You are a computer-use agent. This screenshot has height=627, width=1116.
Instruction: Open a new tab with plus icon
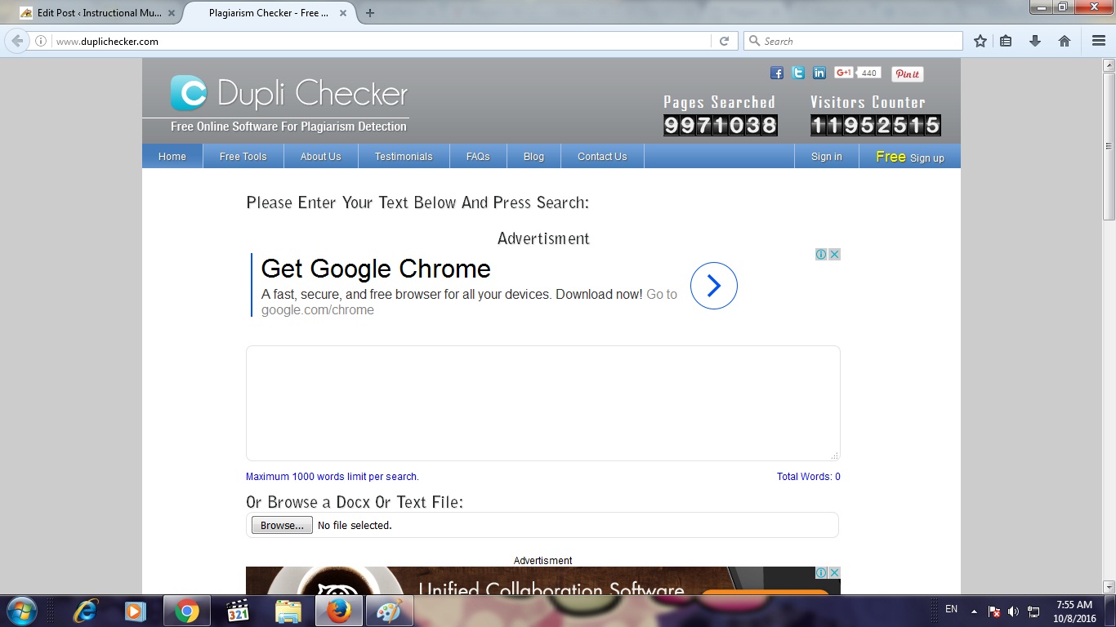370,13
